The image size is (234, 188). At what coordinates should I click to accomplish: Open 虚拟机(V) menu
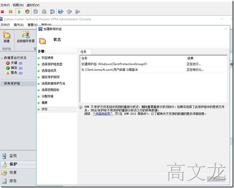33,5
